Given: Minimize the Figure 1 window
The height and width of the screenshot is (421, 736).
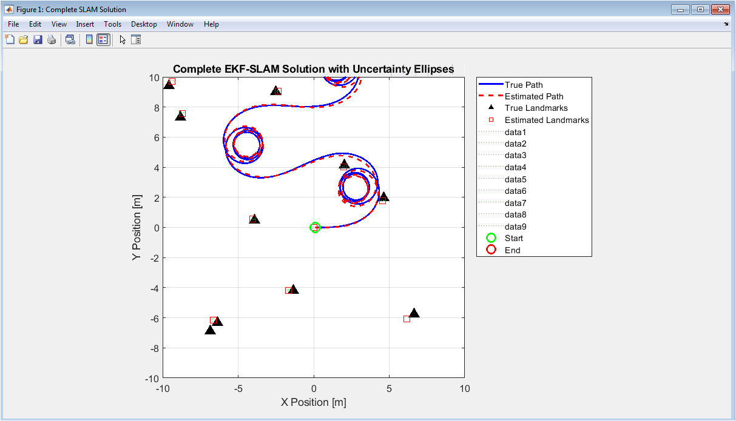Looking at the screenshot, I should pos(681,9).
